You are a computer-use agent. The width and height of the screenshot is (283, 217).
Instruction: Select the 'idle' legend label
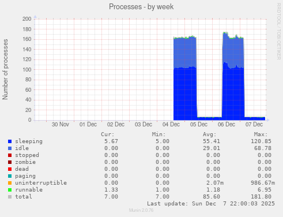pyautogui.click(x=22, y=148)
